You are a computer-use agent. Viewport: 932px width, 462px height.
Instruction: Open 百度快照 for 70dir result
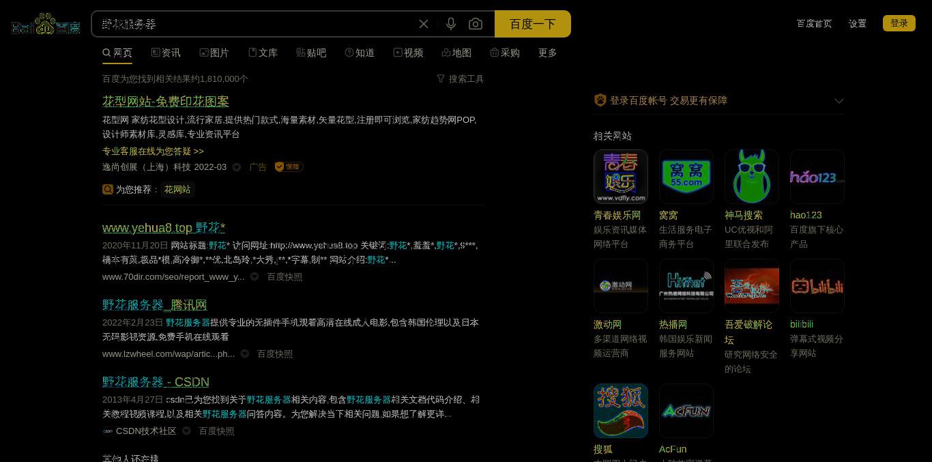pyautogui.click(x=285, y=276)
